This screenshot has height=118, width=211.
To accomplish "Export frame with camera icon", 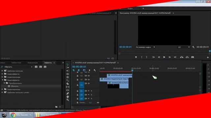I will [193, 57].
